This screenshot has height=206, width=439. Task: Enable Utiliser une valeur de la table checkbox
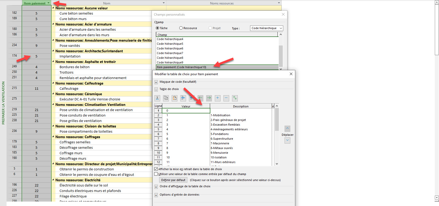(x=156, y=174)
